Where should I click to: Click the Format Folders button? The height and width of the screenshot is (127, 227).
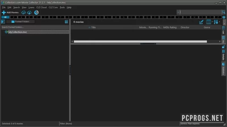click(20, 21)
